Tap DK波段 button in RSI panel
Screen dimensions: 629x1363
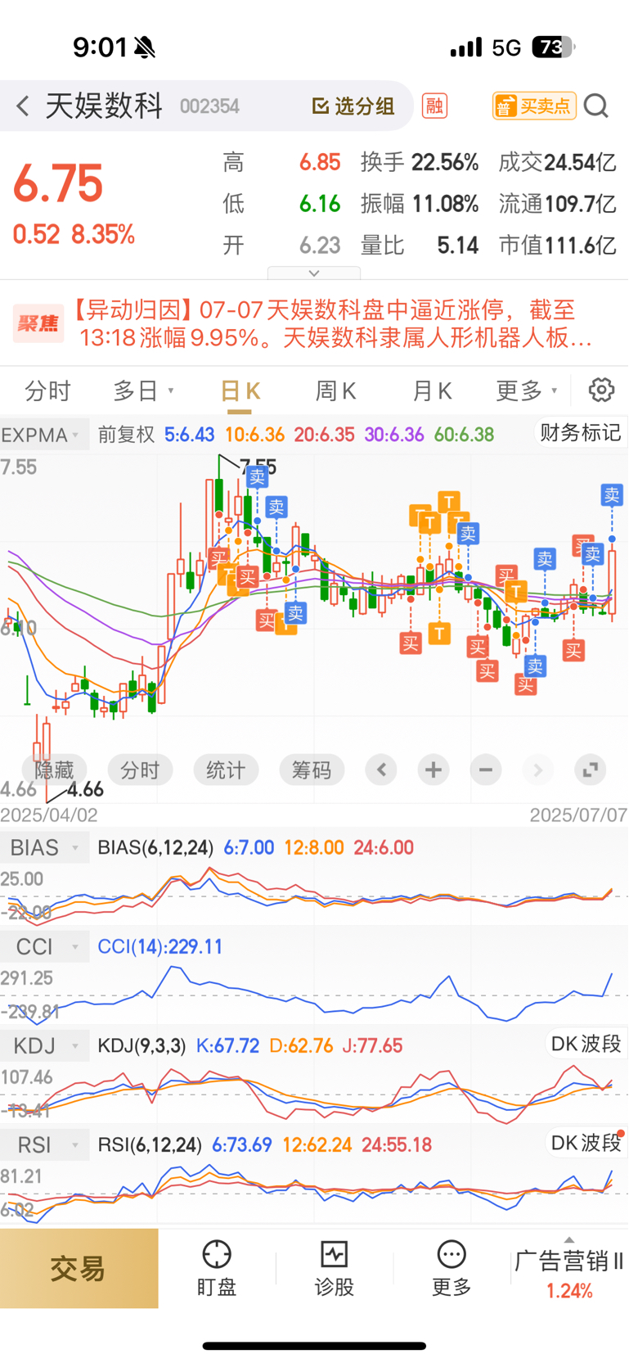[x=586, y=1143]
